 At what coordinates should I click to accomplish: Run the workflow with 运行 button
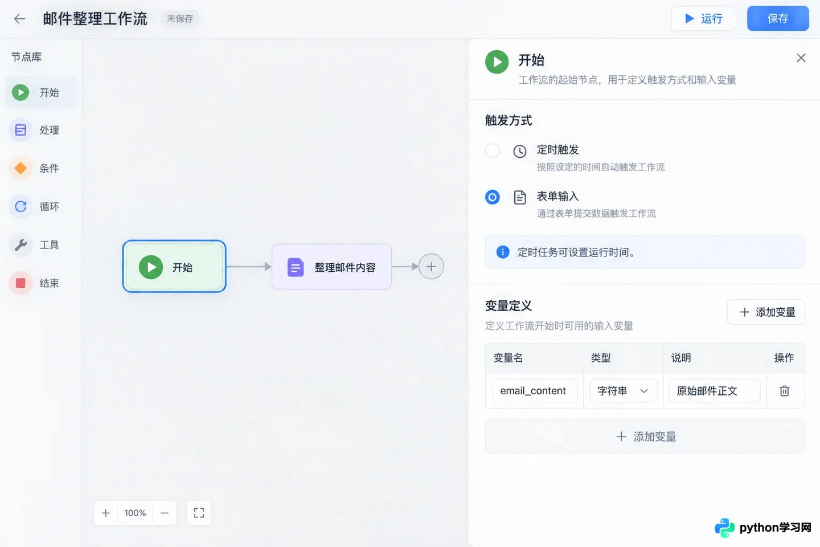(703, 19)
